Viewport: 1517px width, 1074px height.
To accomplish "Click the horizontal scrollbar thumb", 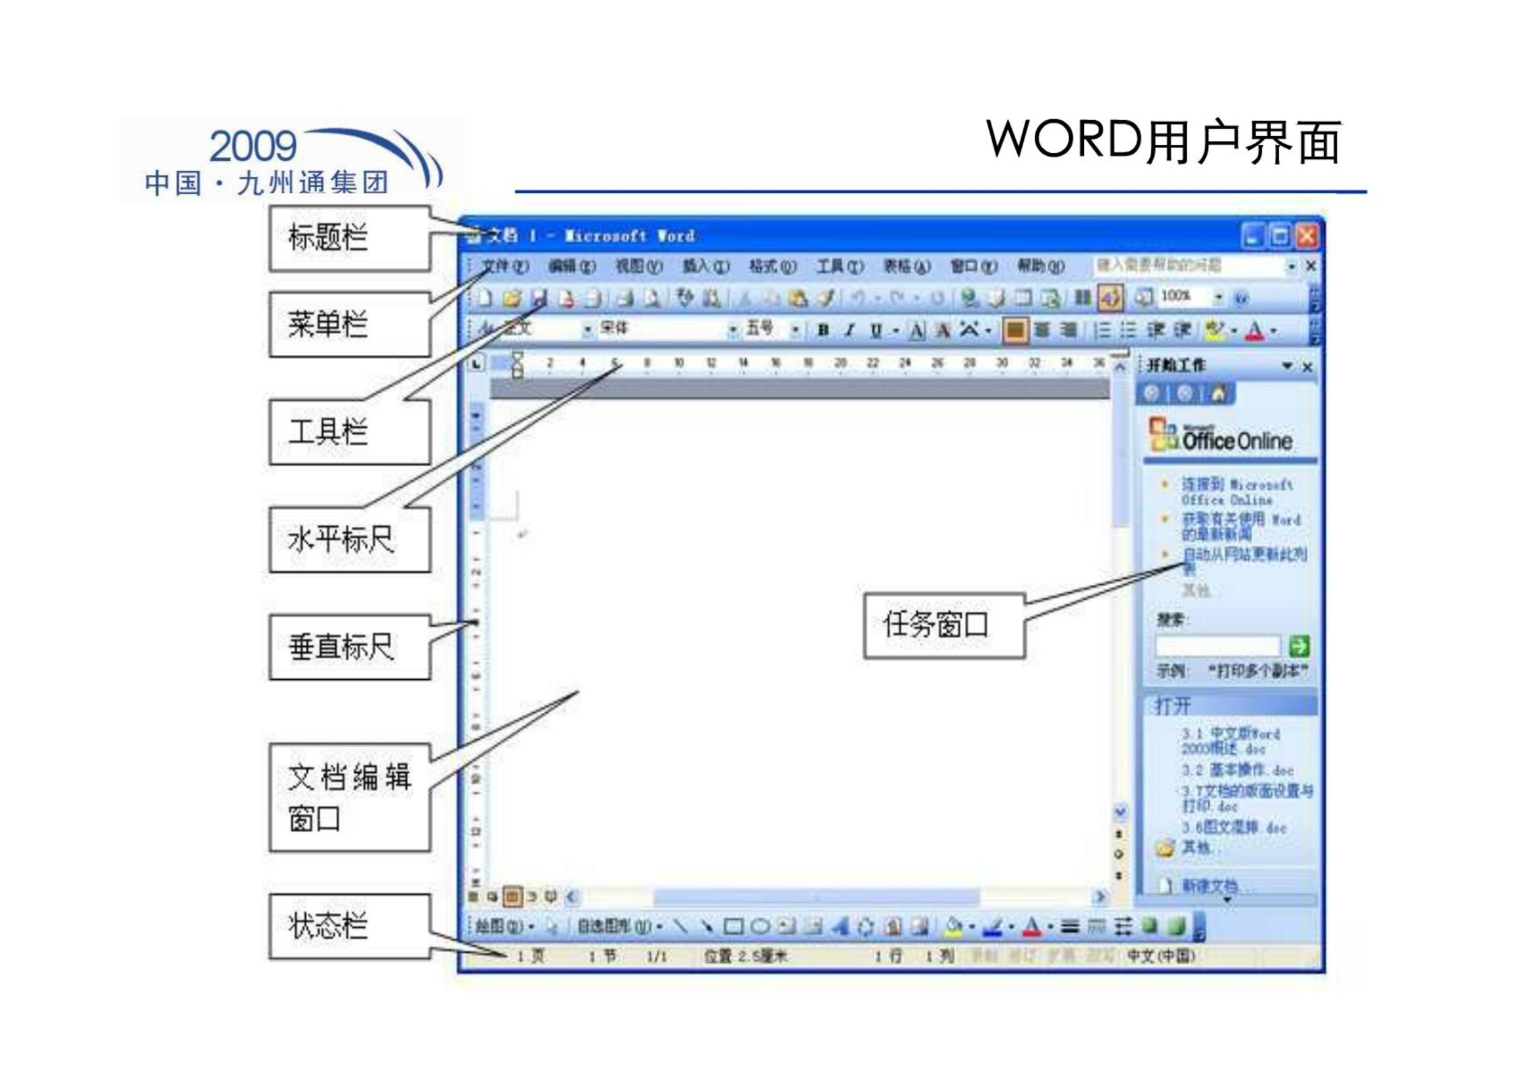I will tap(816, 897).
